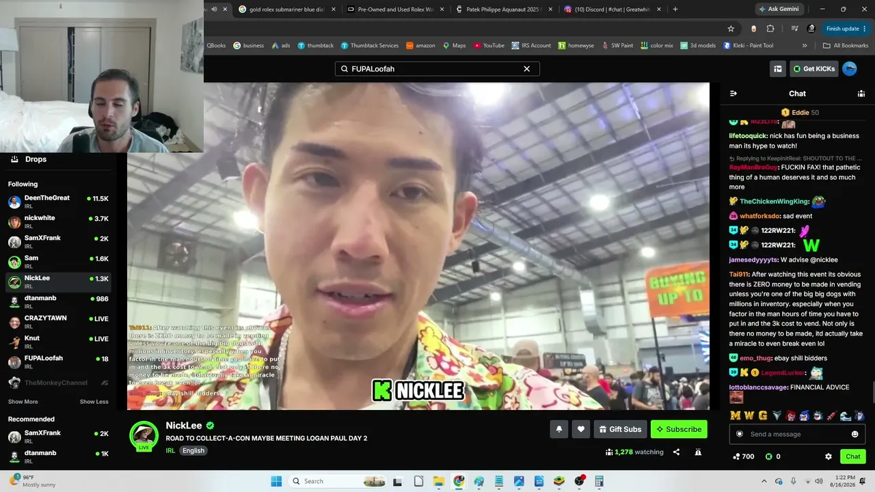Select the G emote in quick emotes row
Viewport: 875px width, 492px height.
763,415
